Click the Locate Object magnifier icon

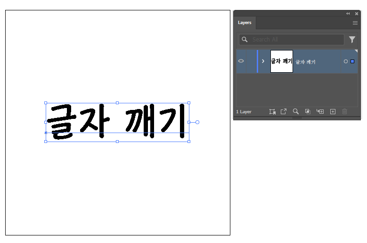coord(295,111)
